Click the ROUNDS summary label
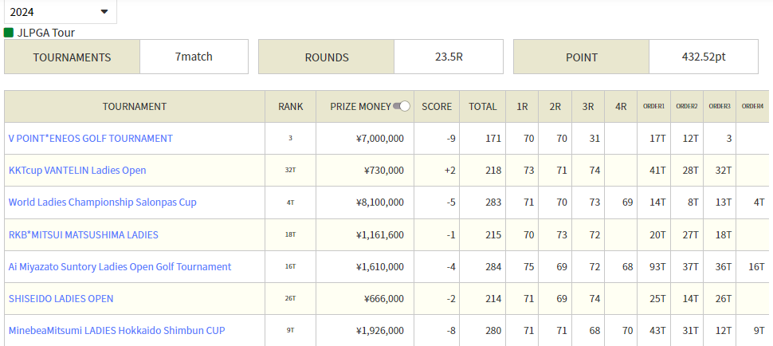Screen dimensions: 773x346 (327, 57)
